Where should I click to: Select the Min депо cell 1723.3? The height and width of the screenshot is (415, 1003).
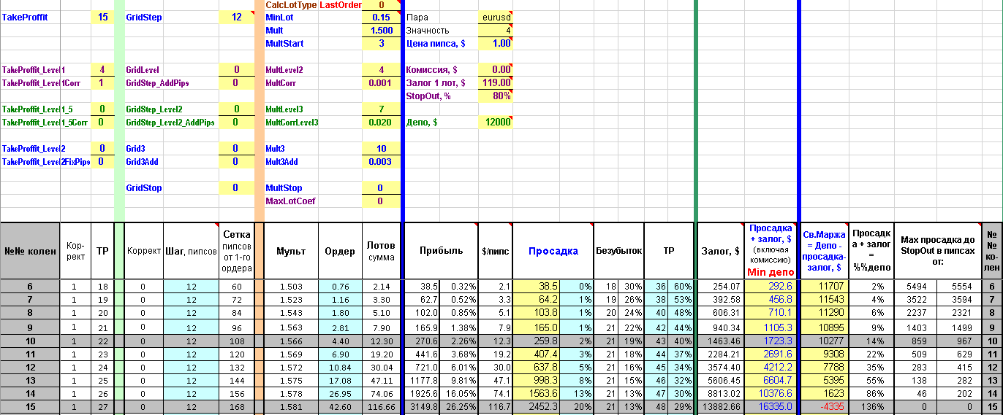[771, 340]
